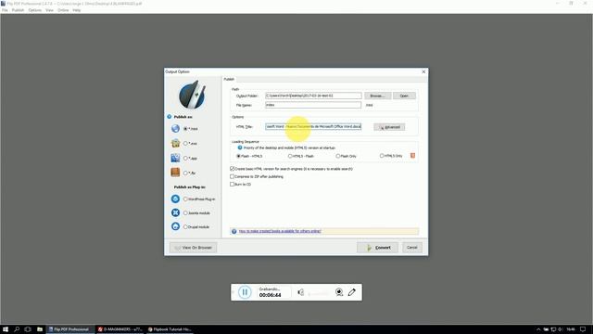This screenshot has height=334, width=593.
Task: Select the *.app publish format radio
Action: tap(185, 159)
